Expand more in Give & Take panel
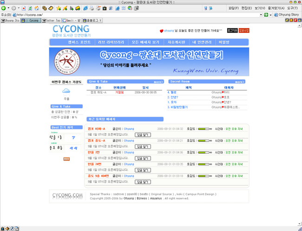Viewport: 302px width, 231px height. (x=158, y=82)
